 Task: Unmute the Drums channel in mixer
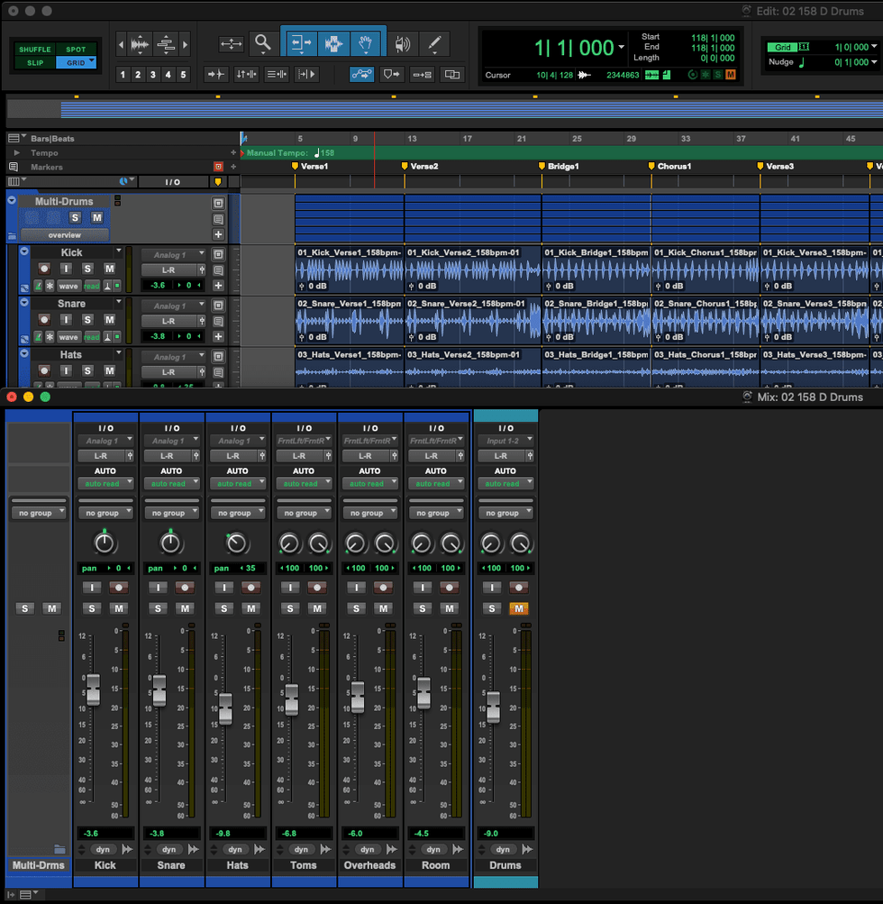click(518, 608)
